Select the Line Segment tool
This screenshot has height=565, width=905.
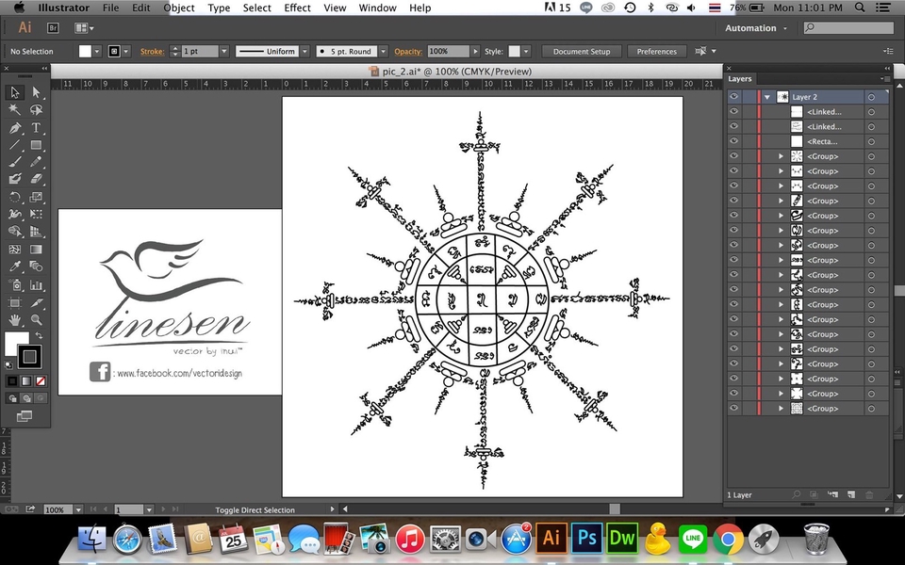15,145
